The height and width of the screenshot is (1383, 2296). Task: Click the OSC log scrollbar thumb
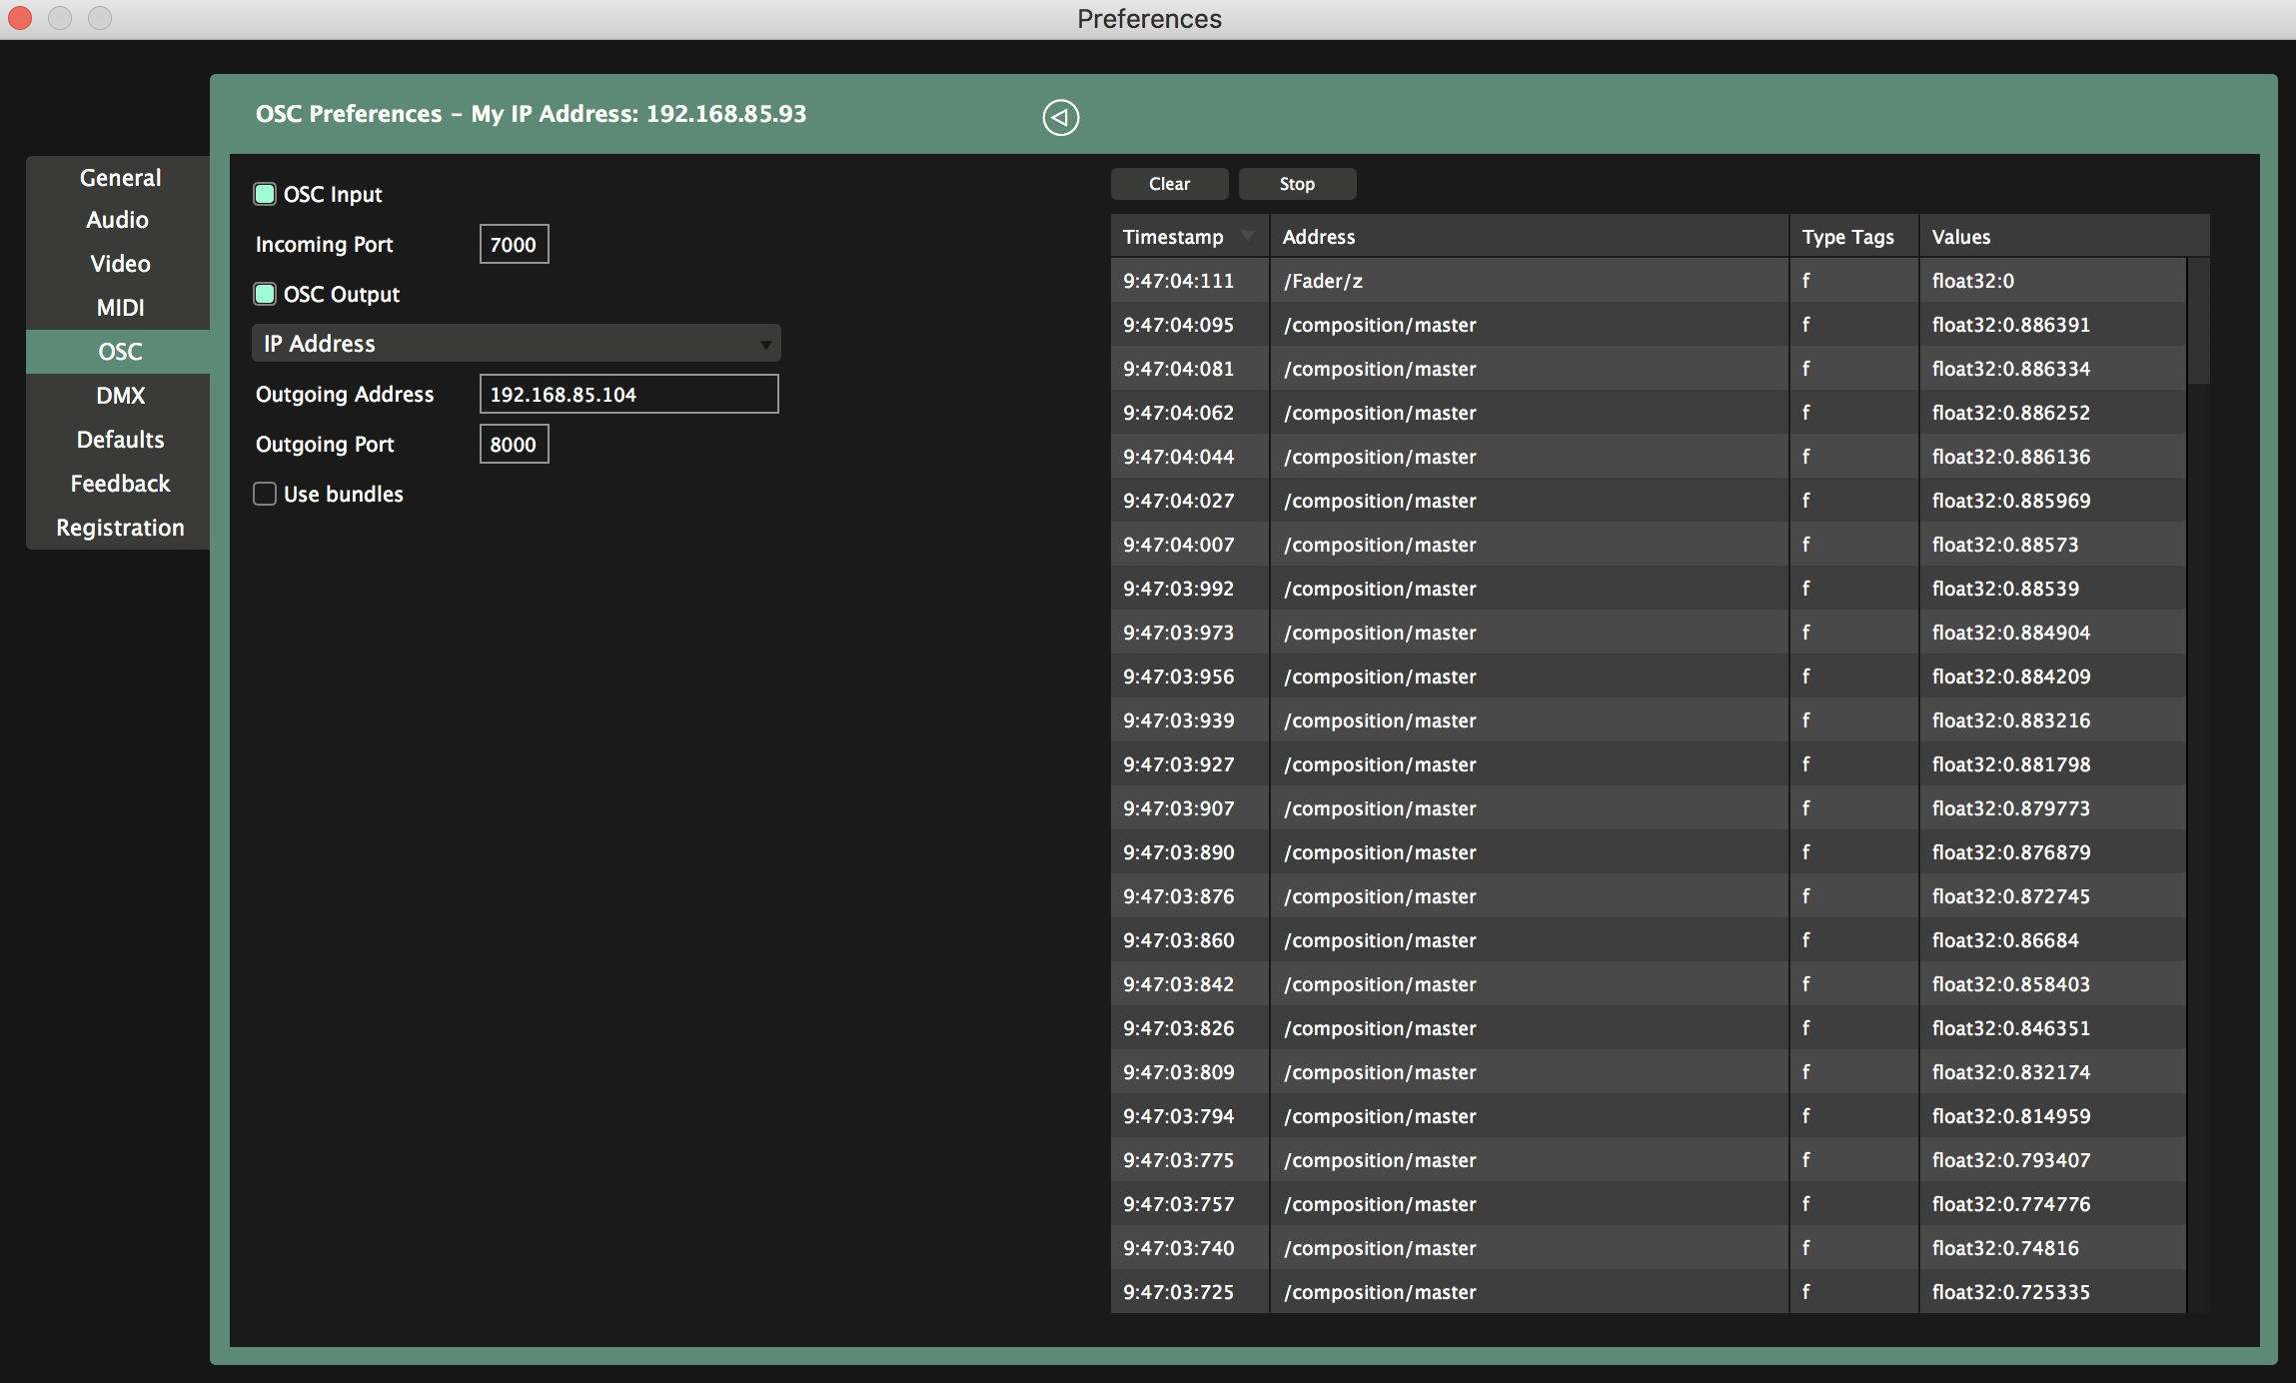(x=2198, y=320)
